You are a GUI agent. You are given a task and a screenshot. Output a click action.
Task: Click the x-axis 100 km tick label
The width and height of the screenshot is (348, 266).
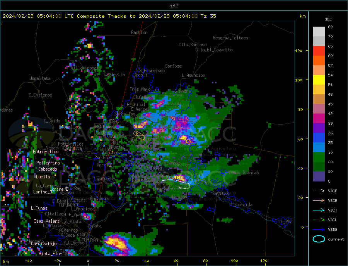(234, 261)
